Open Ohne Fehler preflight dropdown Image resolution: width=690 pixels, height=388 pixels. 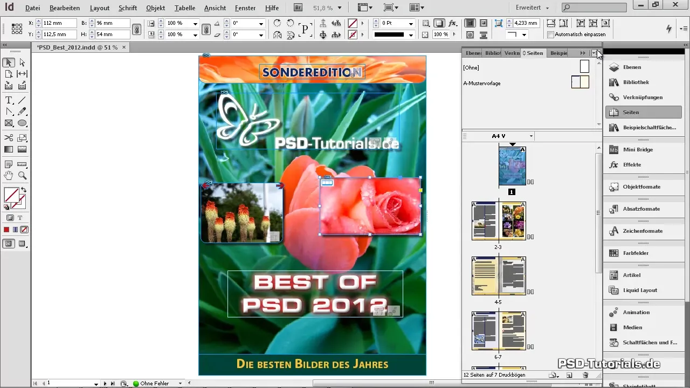pyautogui.click(x=180, y=384)
